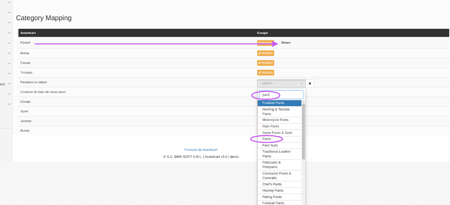The width and height of the screenshot is (450, 205).
Task: Click Botine category name
Action: tap(25, 53)
